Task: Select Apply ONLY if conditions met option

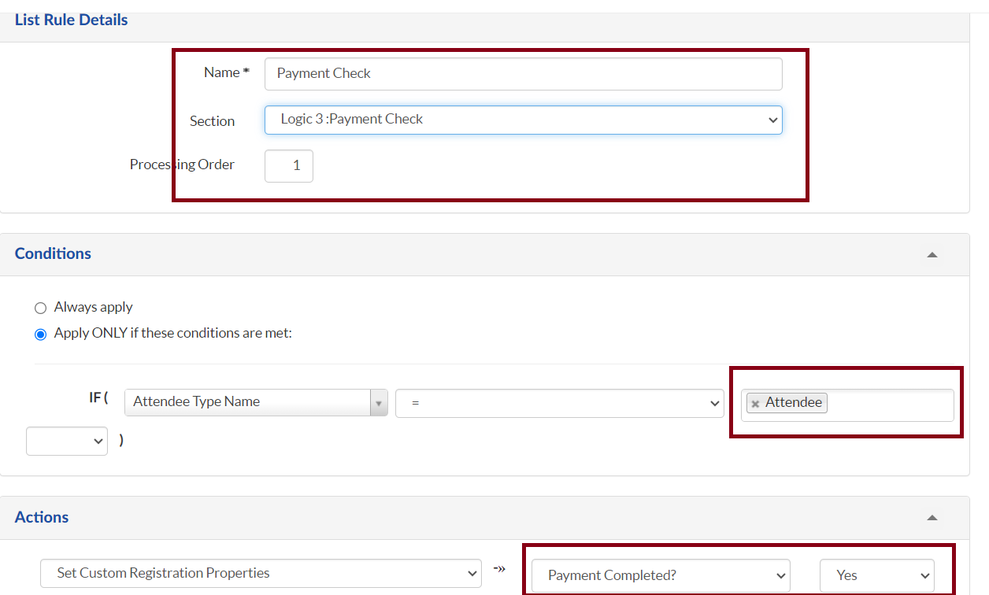Action: 41,334
